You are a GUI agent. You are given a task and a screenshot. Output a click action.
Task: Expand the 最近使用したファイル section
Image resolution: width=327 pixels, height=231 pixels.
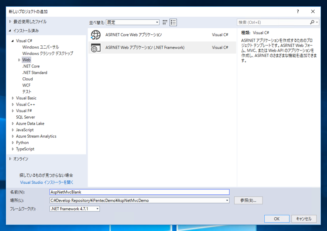pos(10,22)
